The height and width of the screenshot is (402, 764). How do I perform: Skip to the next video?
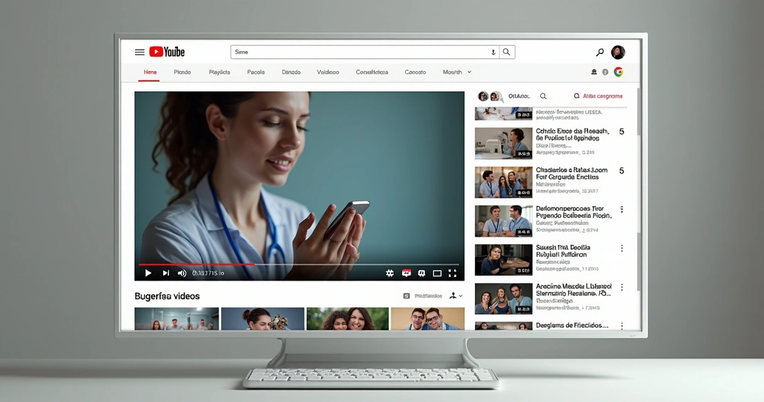click(165, 273)
